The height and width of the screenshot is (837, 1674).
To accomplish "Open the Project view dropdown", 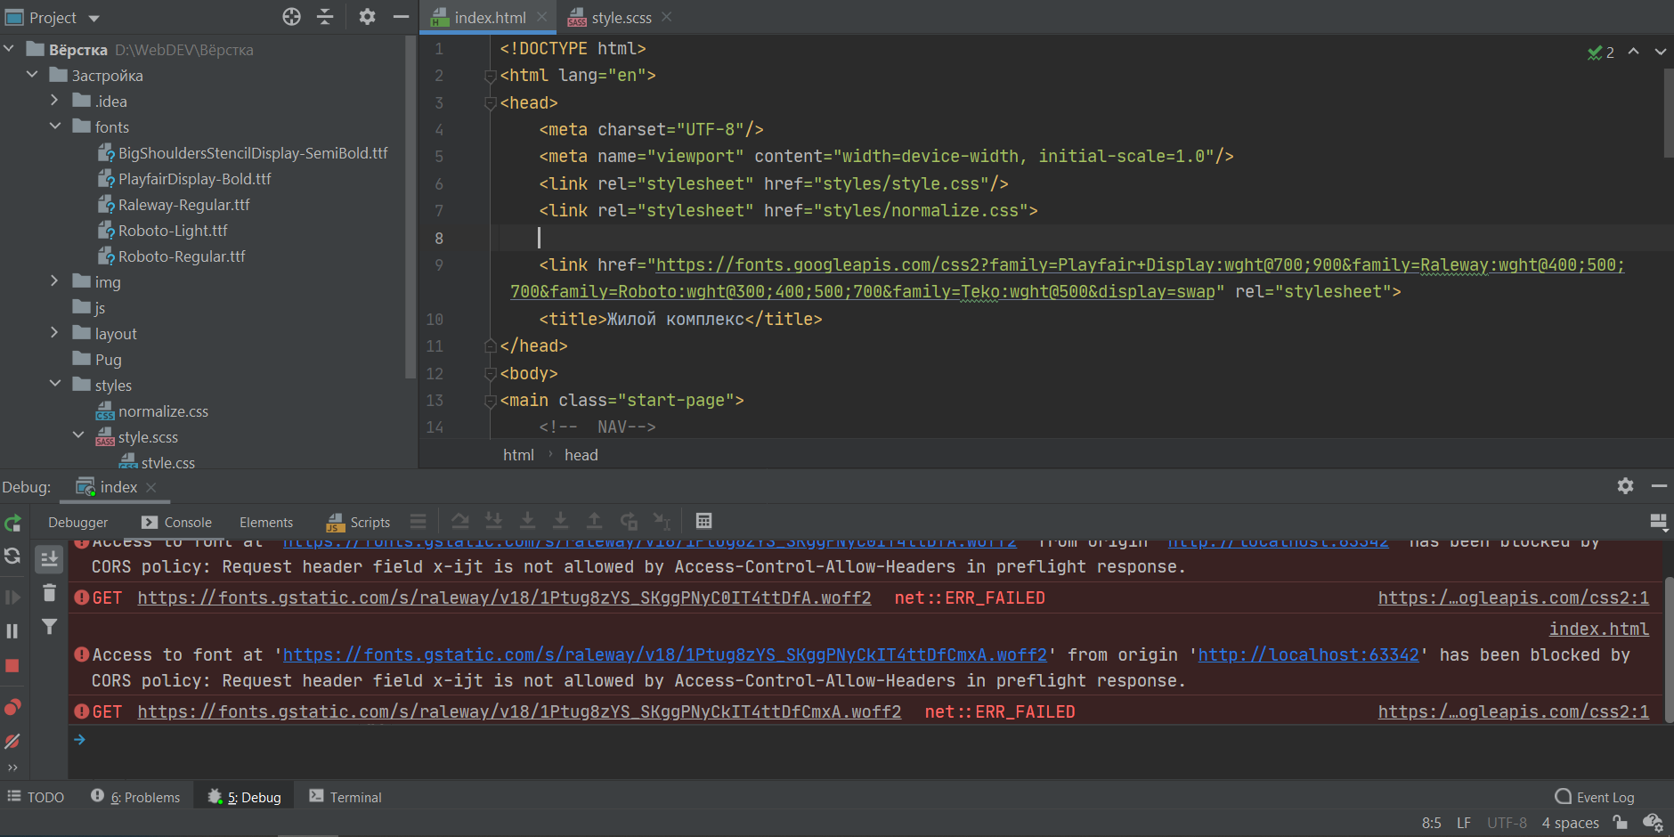I will tap(94, 18).
